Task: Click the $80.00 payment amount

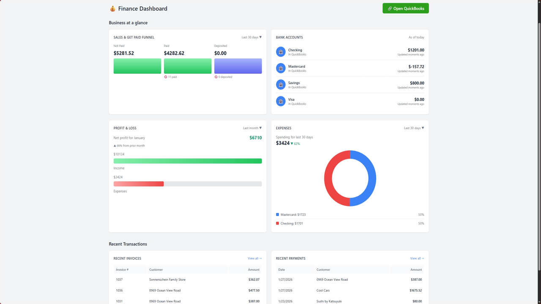Action: click(417, 301)
